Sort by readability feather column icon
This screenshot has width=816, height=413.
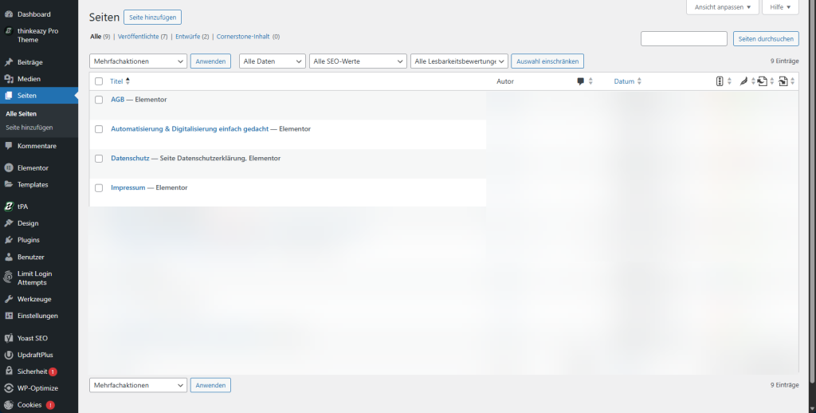click(x=743, y=81)
